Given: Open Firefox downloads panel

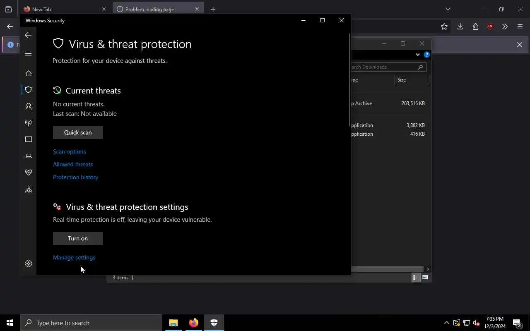Looking at the screenshot, I should click(x=460, y=26).
